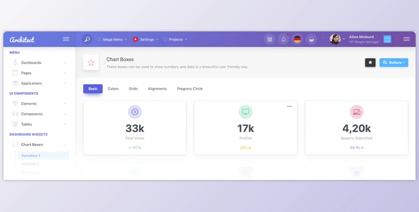
Task: Toggle sidebar with hamburger icon beside logo
Action: click(x=66, y=39)
